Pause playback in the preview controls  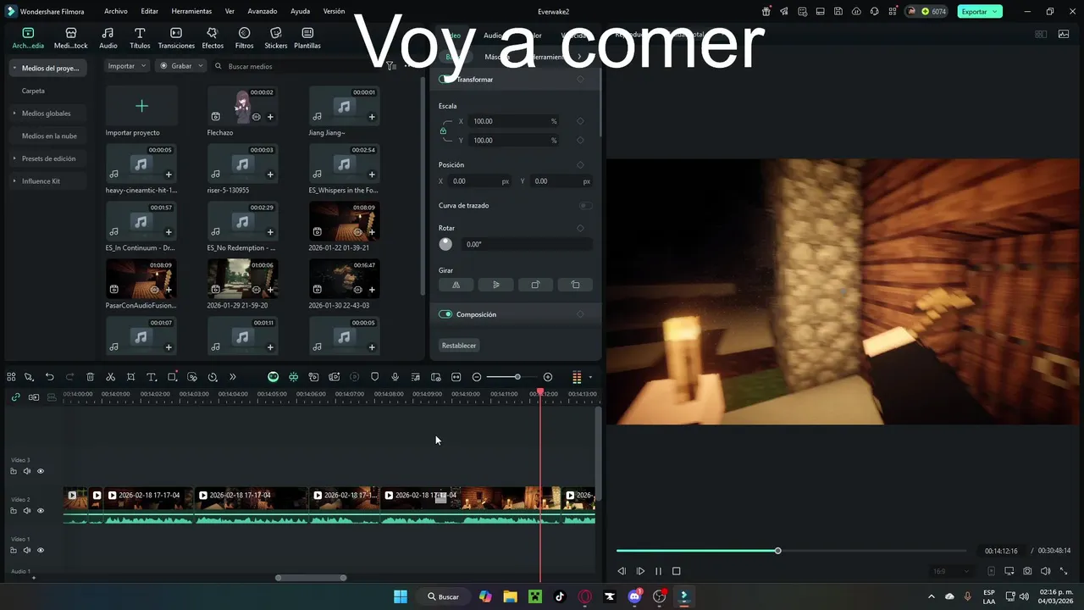[658, 571]
